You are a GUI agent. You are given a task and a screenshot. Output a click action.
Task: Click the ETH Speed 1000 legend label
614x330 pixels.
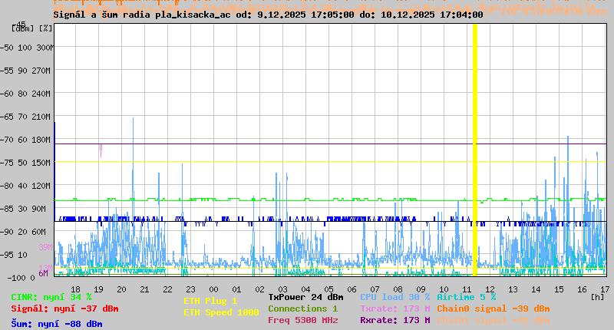click(x=221, y=312)
